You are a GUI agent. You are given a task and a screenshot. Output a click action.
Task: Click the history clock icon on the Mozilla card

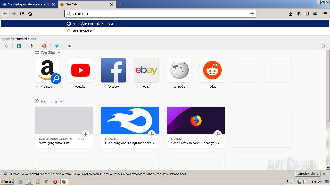coord(218,134)
